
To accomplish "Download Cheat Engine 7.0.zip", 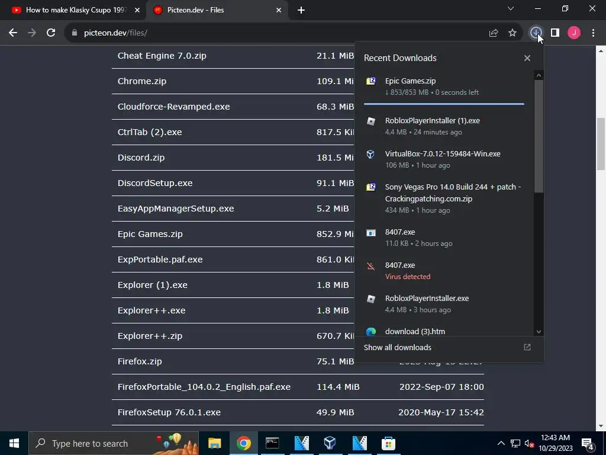I will point(162,56).
